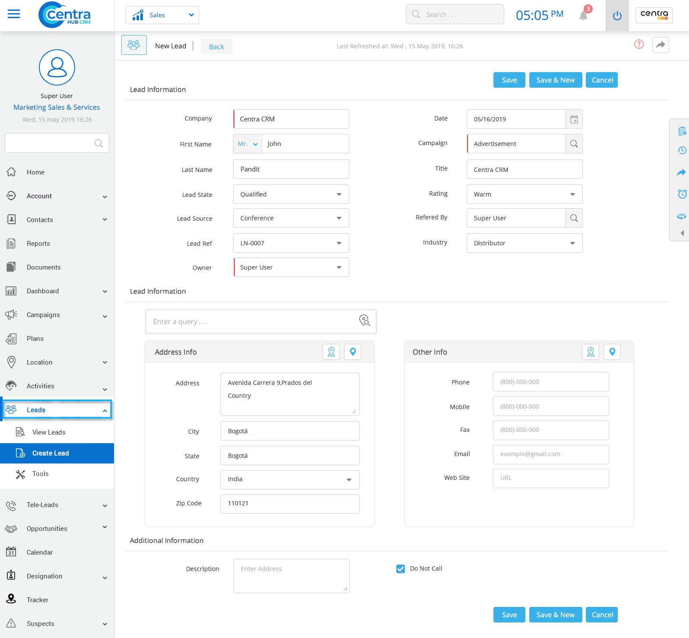Click the Campaign search magnifier icon
This screenshot has height=638, width=689.
(574, 144)
